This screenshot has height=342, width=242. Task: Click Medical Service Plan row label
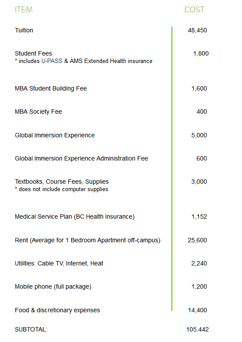(x=75, y=216)
